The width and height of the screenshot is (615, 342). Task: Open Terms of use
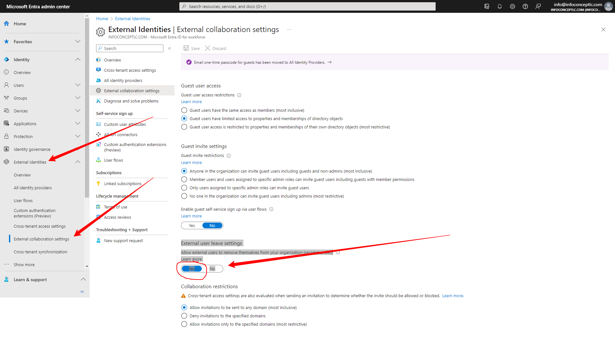pyautogui.click(x=116, y=207)
